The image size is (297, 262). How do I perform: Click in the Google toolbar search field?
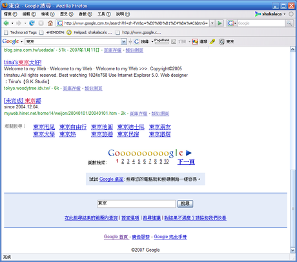point(73,41)
